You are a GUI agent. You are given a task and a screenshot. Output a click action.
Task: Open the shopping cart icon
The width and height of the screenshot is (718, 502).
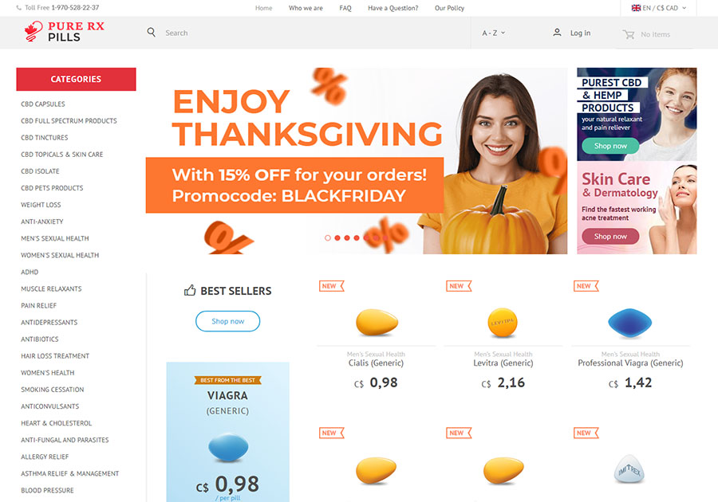click(629, 34)
